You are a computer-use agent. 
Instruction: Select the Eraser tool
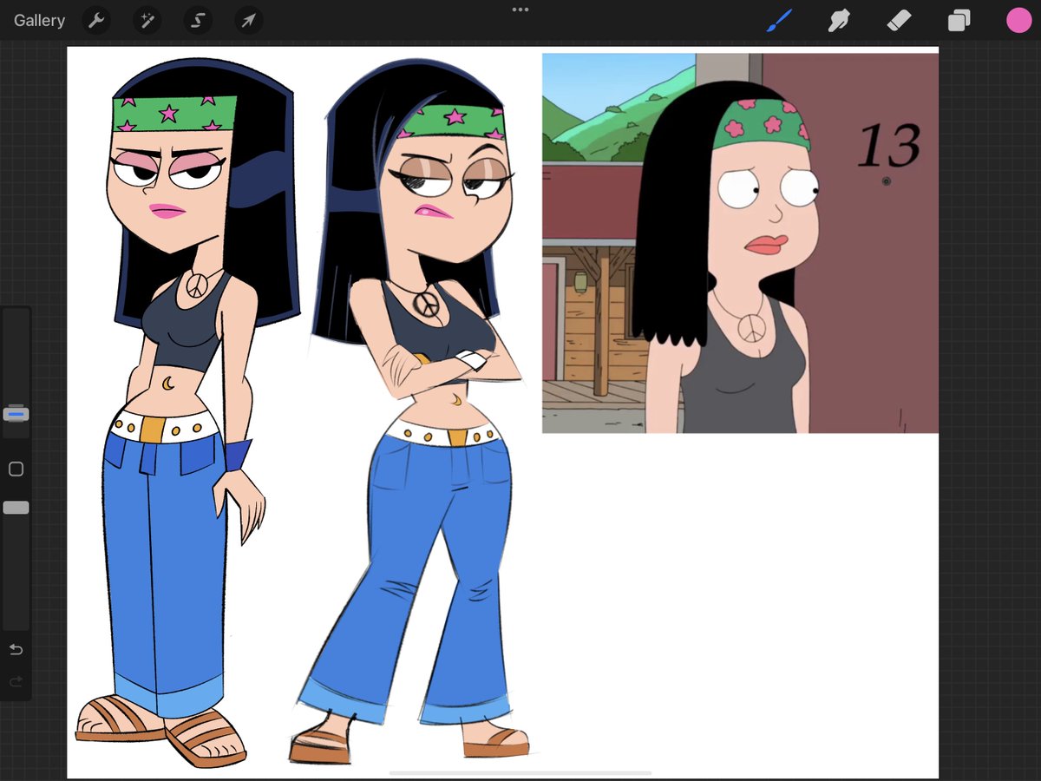click(x=899, y=21)
